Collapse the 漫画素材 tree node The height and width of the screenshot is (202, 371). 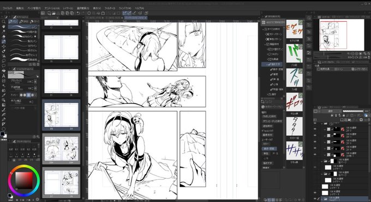coord(265,44)
